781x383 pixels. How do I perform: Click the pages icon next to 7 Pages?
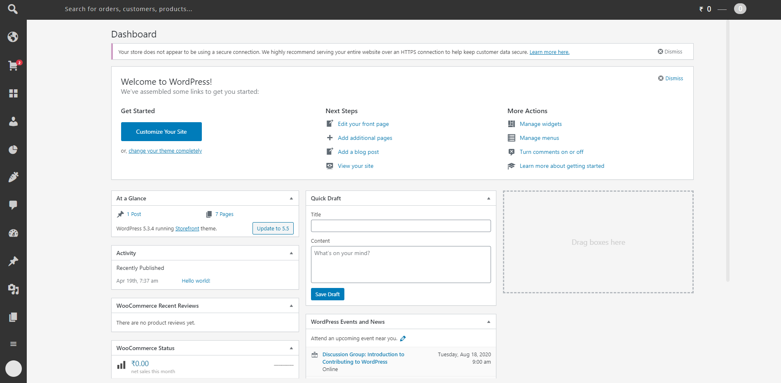(x=209, y=214)
